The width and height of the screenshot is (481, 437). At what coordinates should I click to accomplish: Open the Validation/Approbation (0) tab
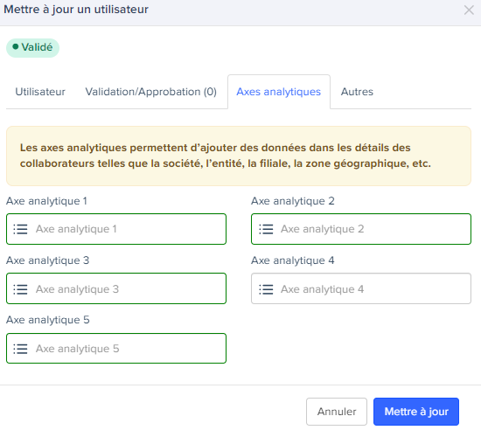[151, 92]
